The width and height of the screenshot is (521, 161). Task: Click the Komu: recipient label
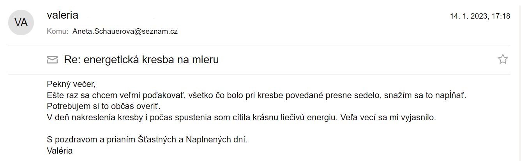58,31
